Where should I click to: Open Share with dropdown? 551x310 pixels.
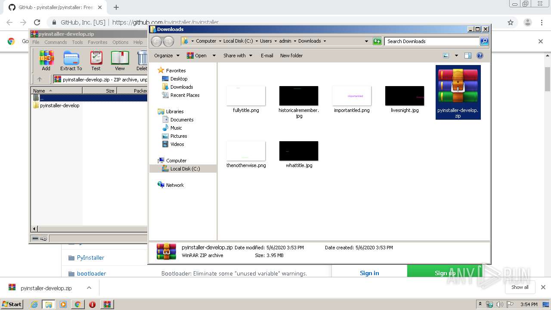[x=238, y=56]
